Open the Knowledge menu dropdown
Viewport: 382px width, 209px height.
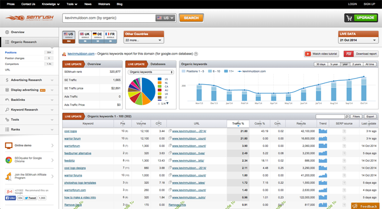(51, 4)
